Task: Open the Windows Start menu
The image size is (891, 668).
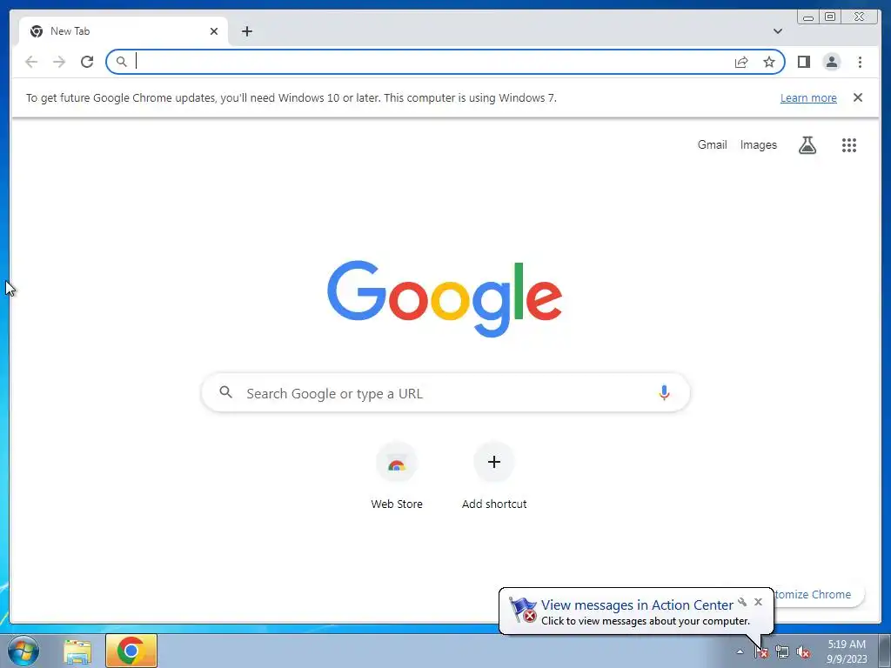Action: click(23, 651)
